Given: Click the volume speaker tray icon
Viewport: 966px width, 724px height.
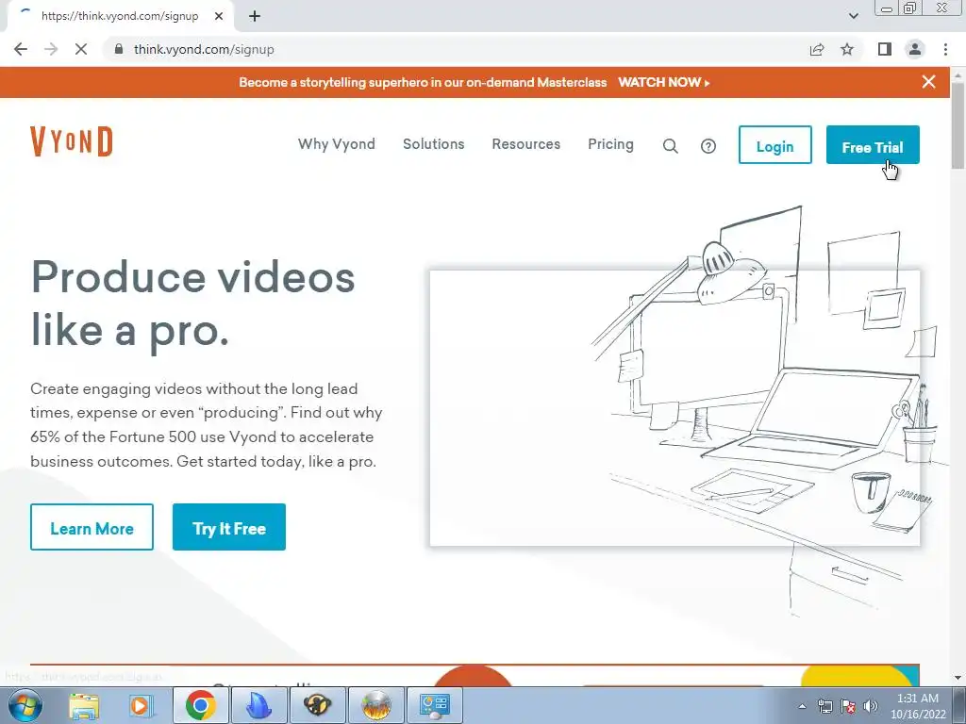Looking at the screenshot, I should coord(870,706).
